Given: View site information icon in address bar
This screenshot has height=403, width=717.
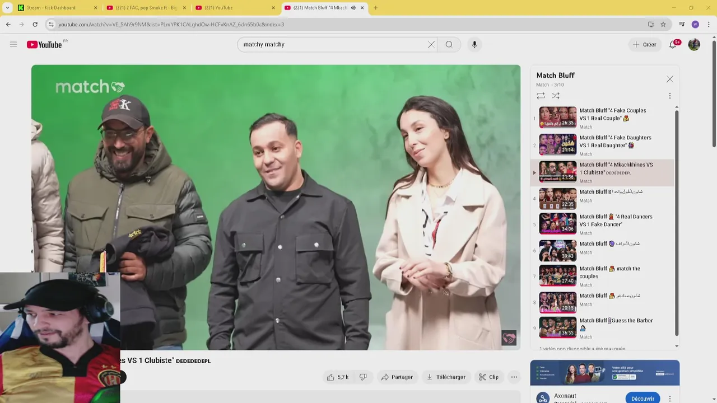Looking at the screenshot, I should point(50,24).
